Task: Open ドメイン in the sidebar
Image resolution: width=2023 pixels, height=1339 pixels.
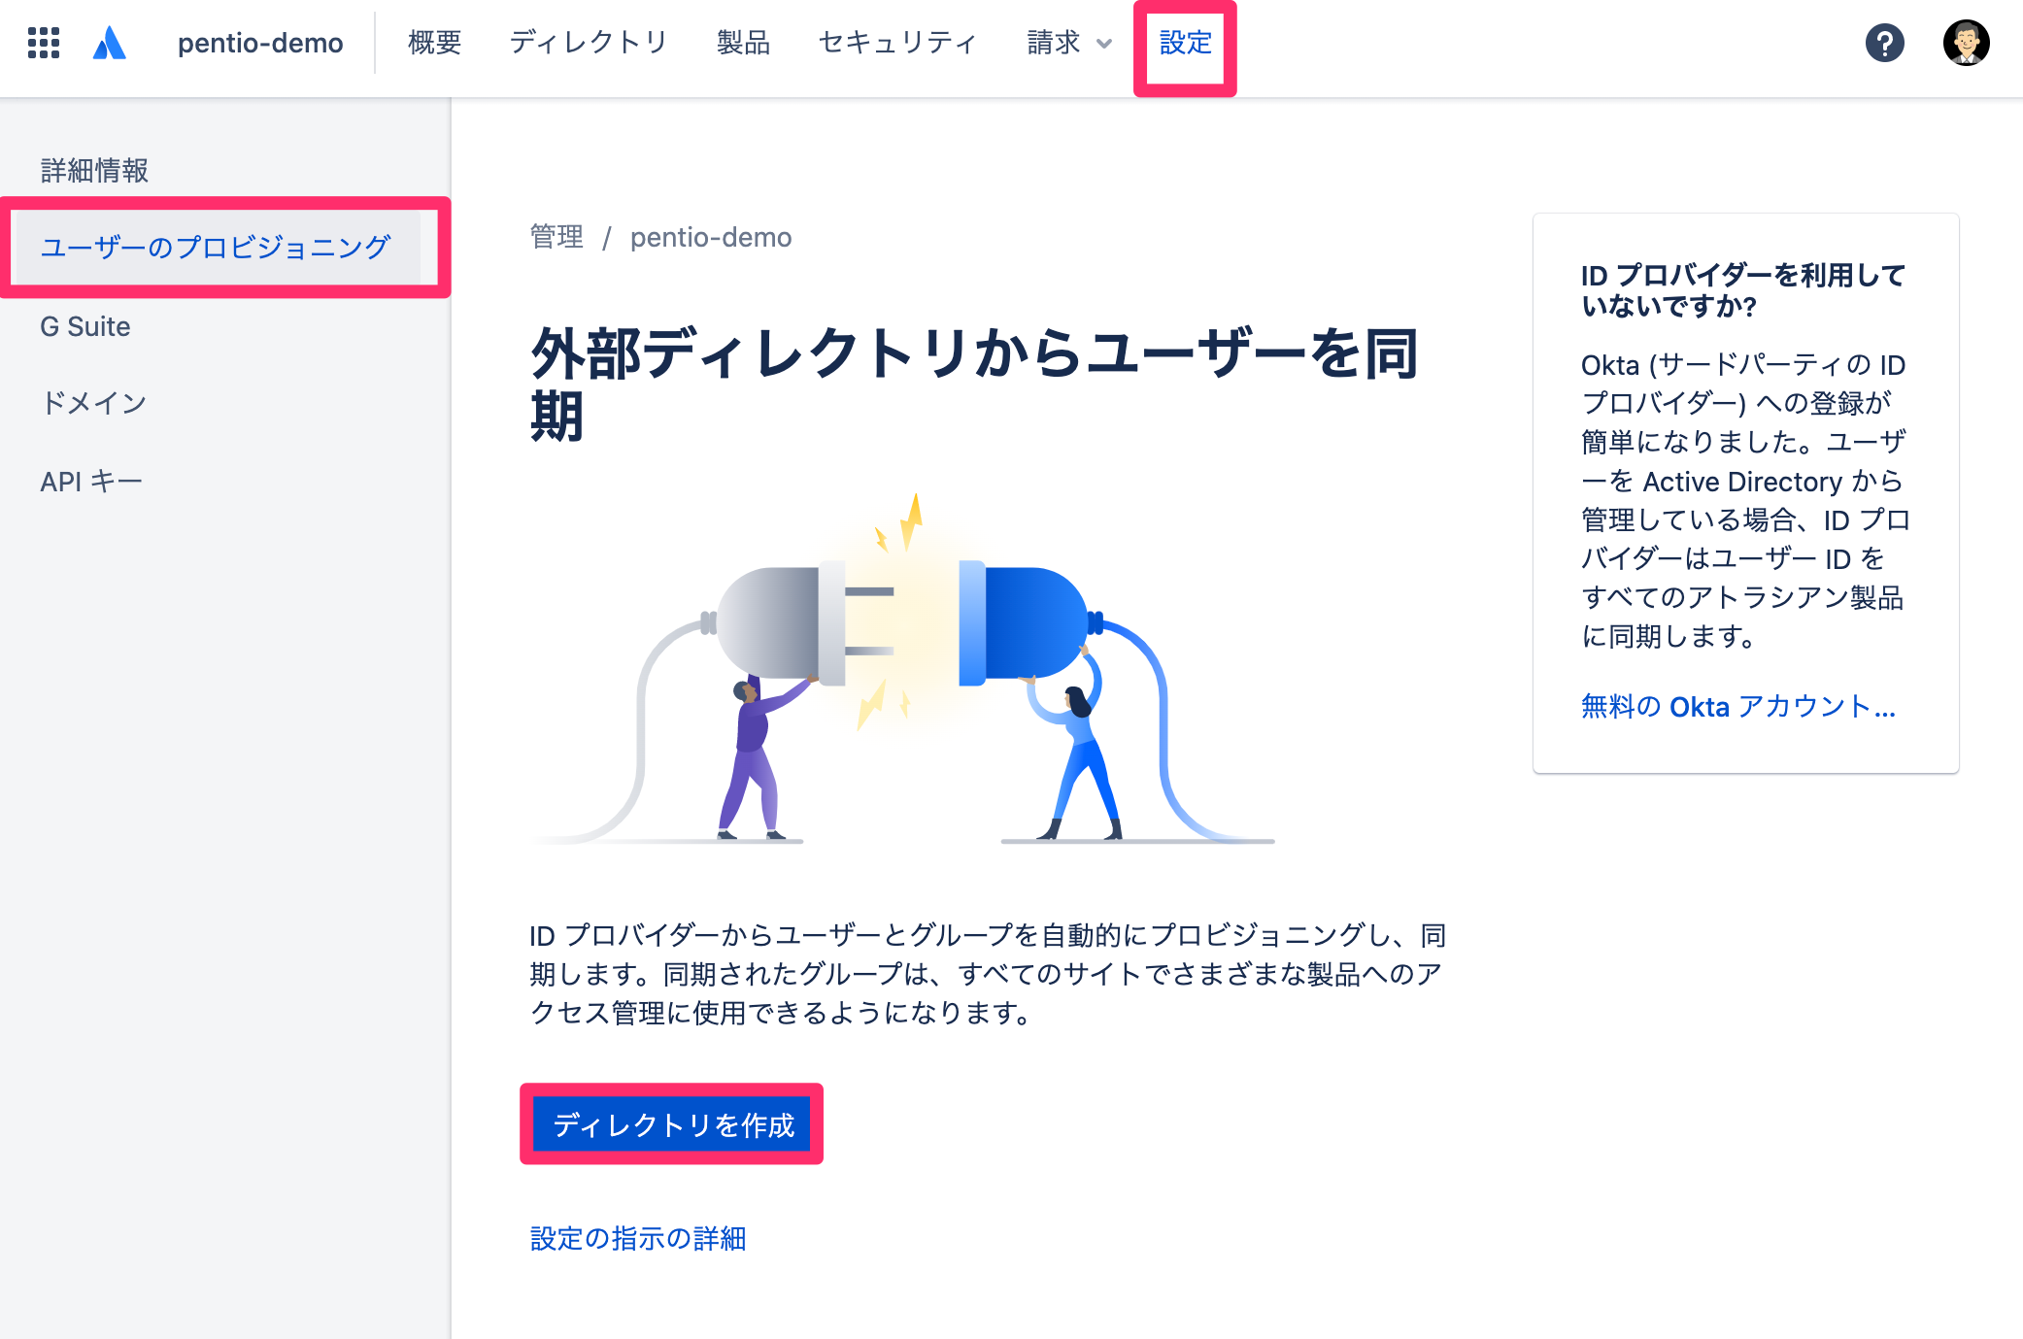Action: (x=94, y=403)
